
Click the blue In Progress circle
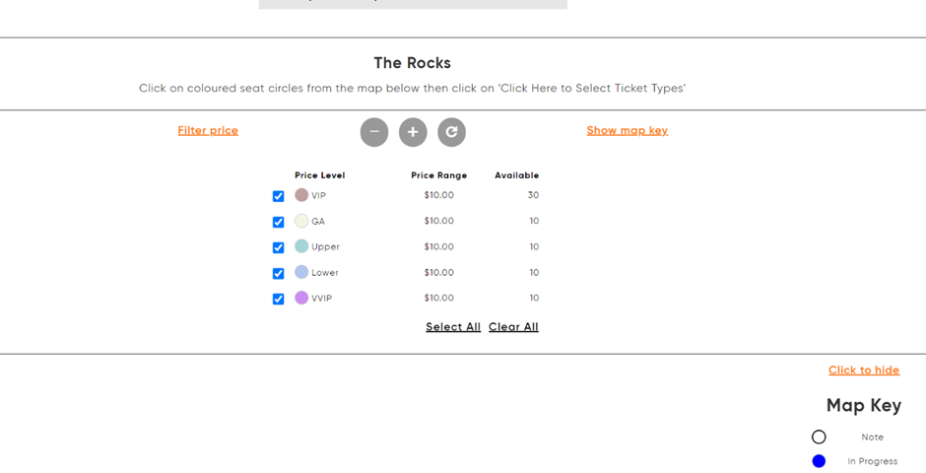(x=819, y=461)
